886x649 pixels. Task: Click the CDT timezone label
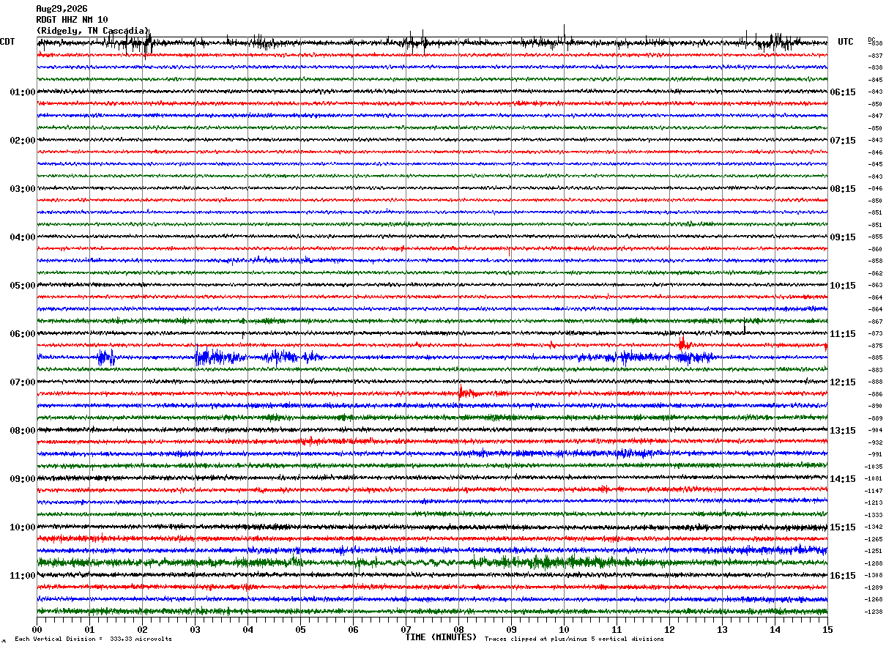(7, 42)
